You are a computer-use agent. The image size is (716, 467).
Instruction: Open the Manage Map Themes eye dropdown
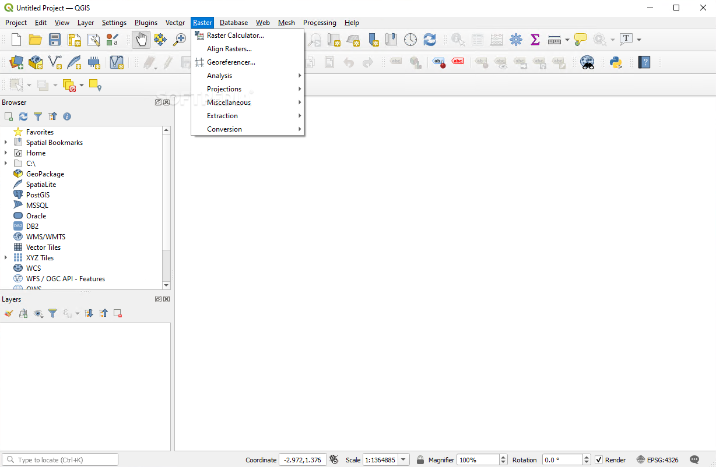(39, 313)
